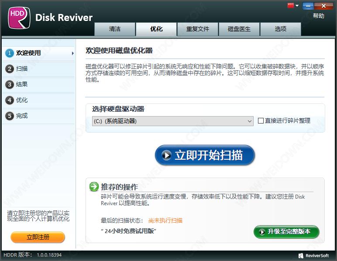Click the 升级至完整版本 button

pos(286,232)
